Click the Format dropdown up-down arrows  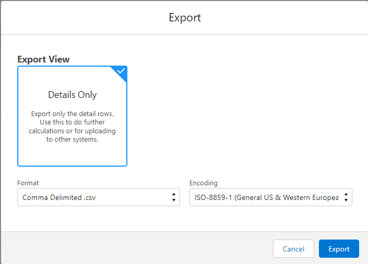(x=173, y=197)
